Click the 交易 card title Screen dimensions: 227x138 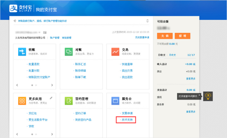(x=125, y=50)
